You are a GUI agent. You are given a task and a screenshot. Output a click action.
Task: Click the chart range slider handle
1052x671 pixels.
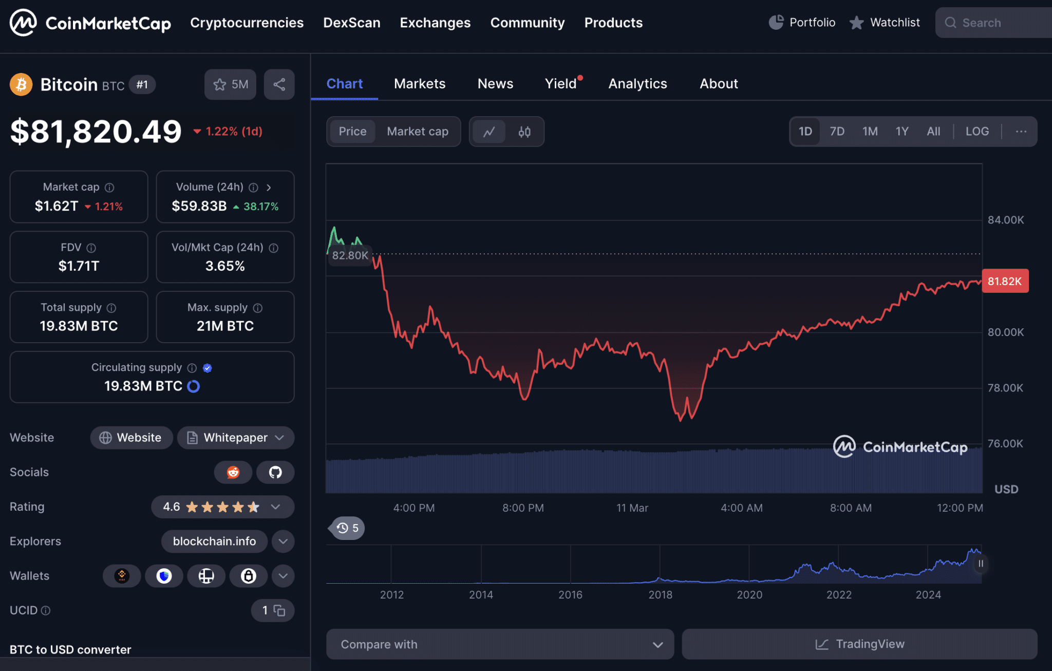(x=981, y=564)
